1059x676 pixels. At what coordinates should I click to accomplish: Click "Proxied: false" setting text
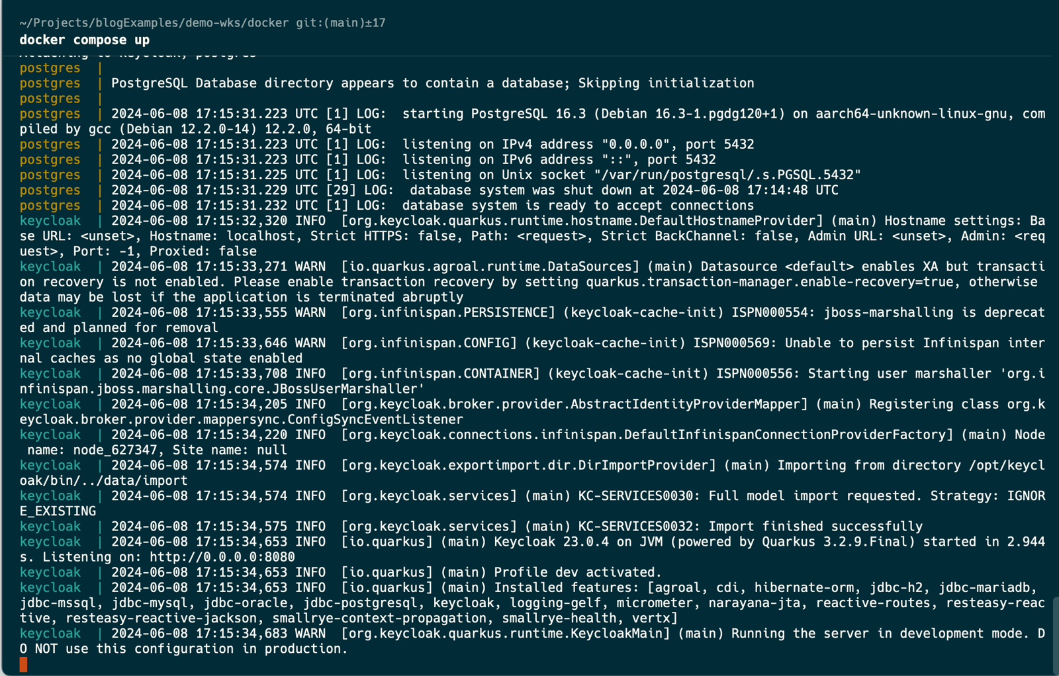click(203, 251)
